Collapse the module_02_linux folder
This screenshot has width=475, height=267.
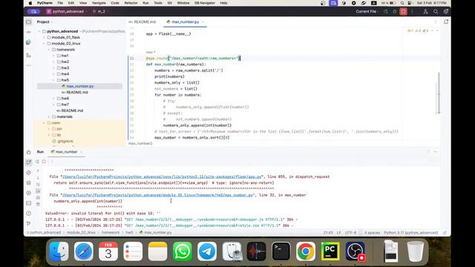[x=44, y=44]
